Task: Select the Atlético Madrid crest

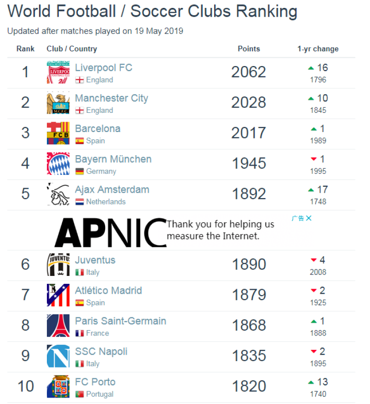Action: 58,295
